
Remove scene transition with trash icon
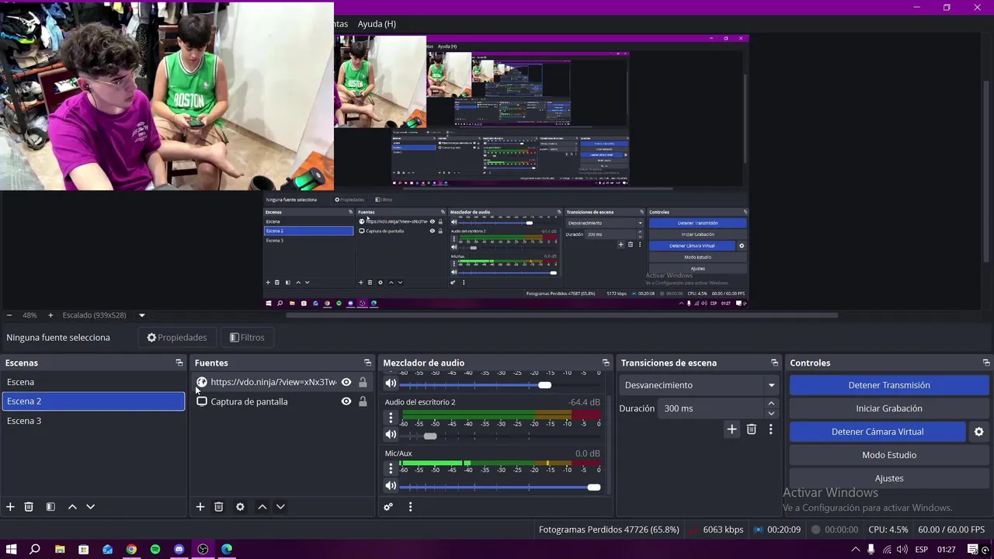751,429
